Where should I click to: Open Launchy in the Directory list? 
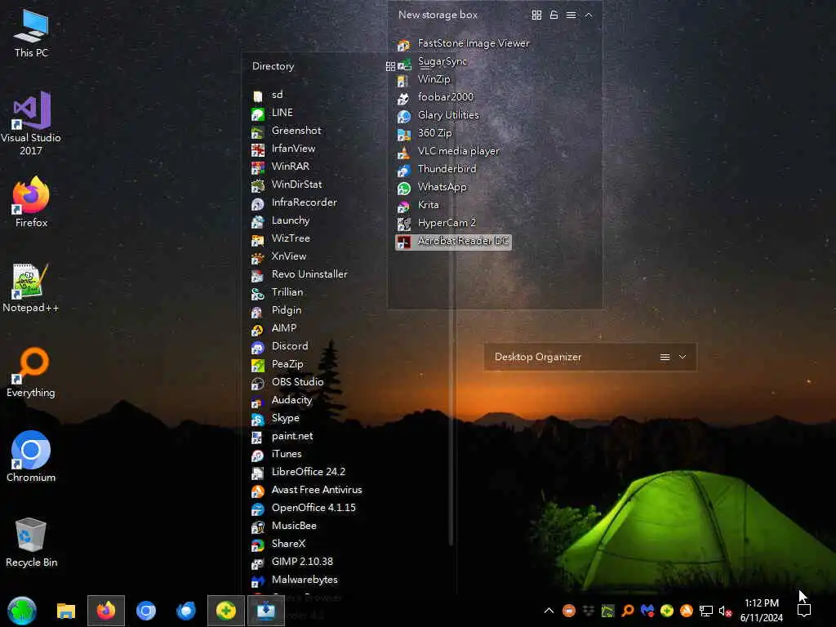281,220
